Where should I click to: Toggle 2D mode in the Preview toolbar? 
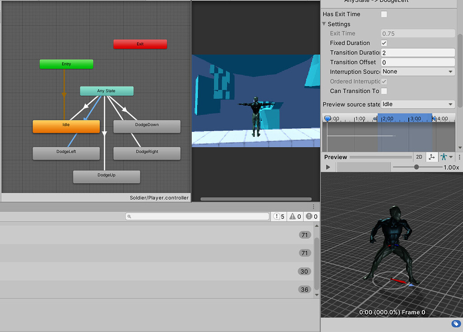tap(419, 157)
